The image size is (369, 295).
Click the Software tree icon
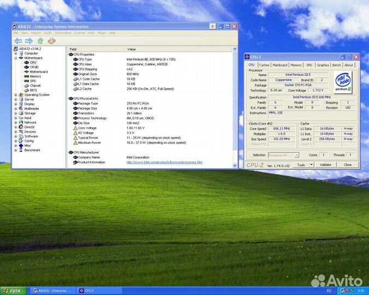point(21,136)
